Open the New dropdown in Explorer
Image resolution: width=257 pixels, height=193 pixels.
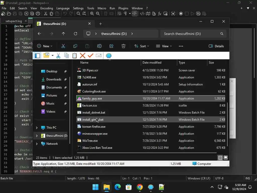click(x=45, y=46)
